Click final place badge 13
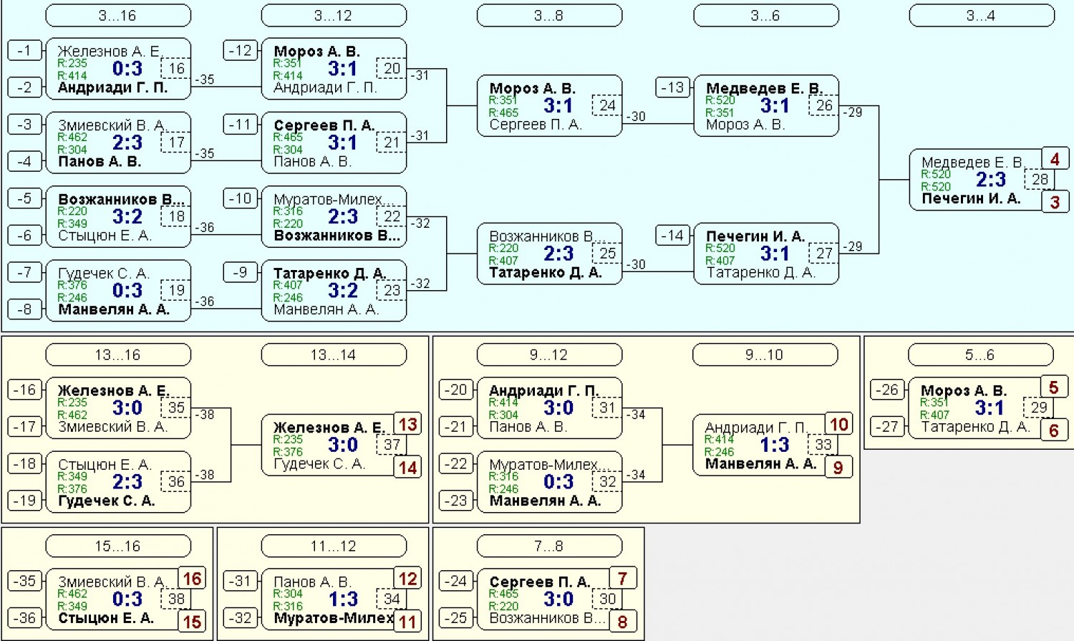The width and height of the screenshot is (1074, 641). 407,424
